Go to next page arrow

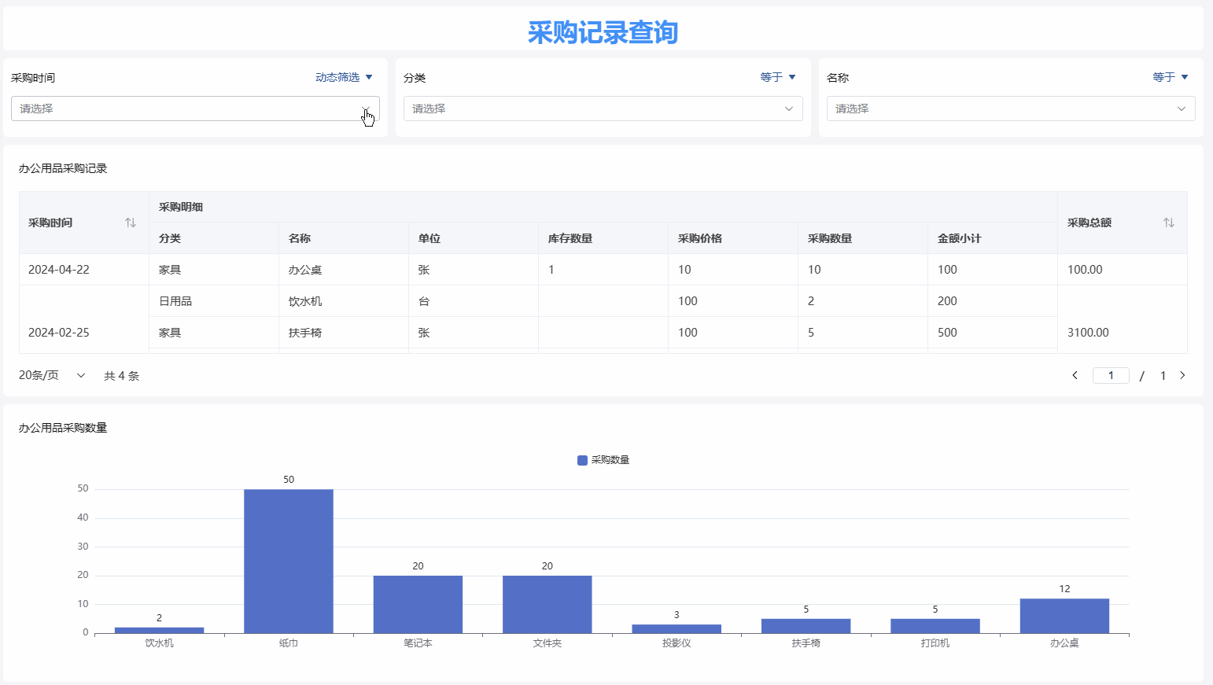point(1182,375)
